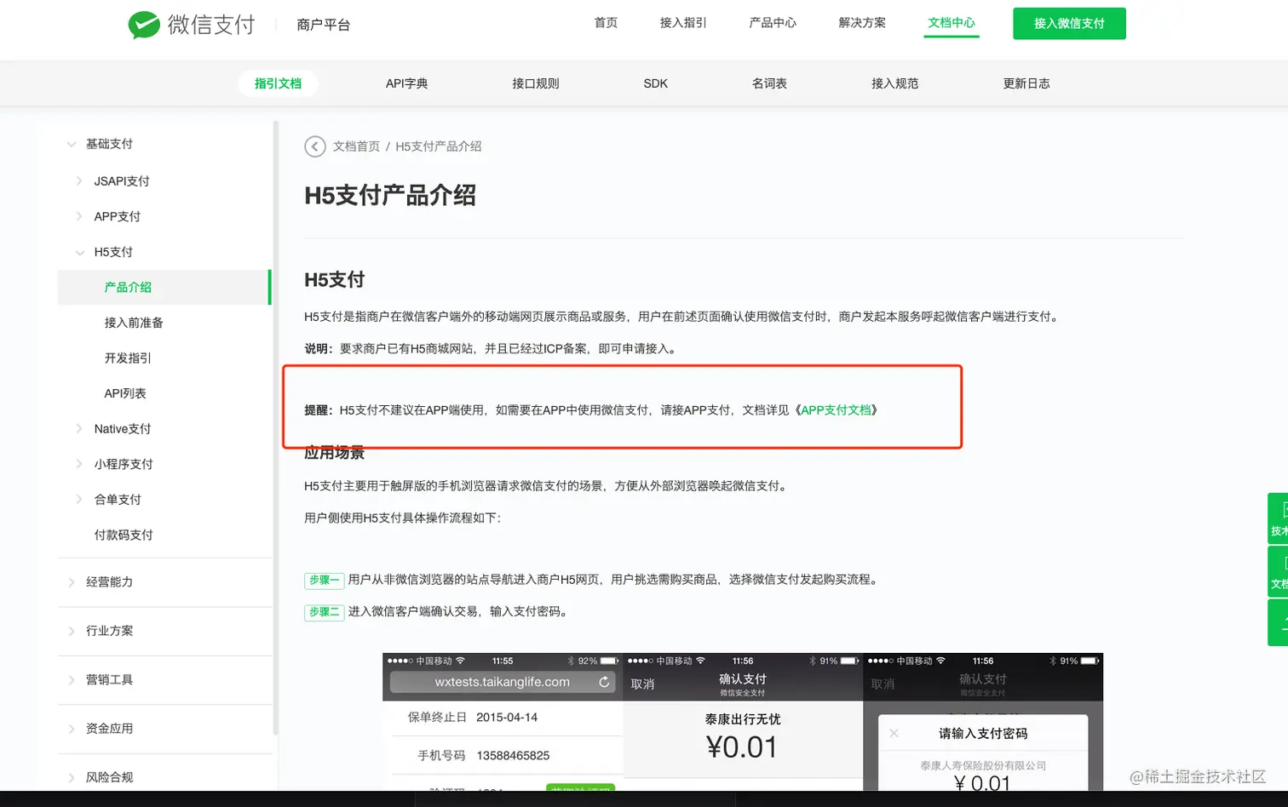Expand the 营销工具 chevron
Image resolution: width=1288 pixels, height=807 pixels.
[71, 679]
